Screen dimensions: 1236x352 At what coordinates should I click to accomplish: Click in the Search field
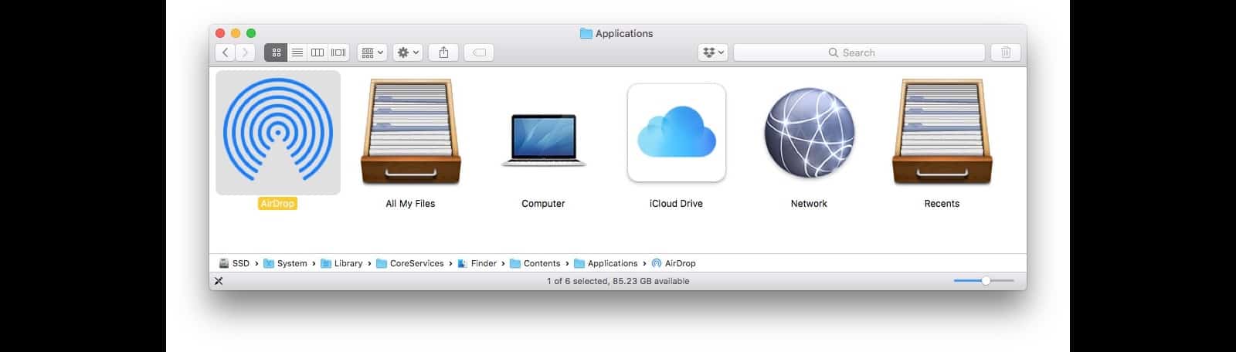click(x=859, y=52)
